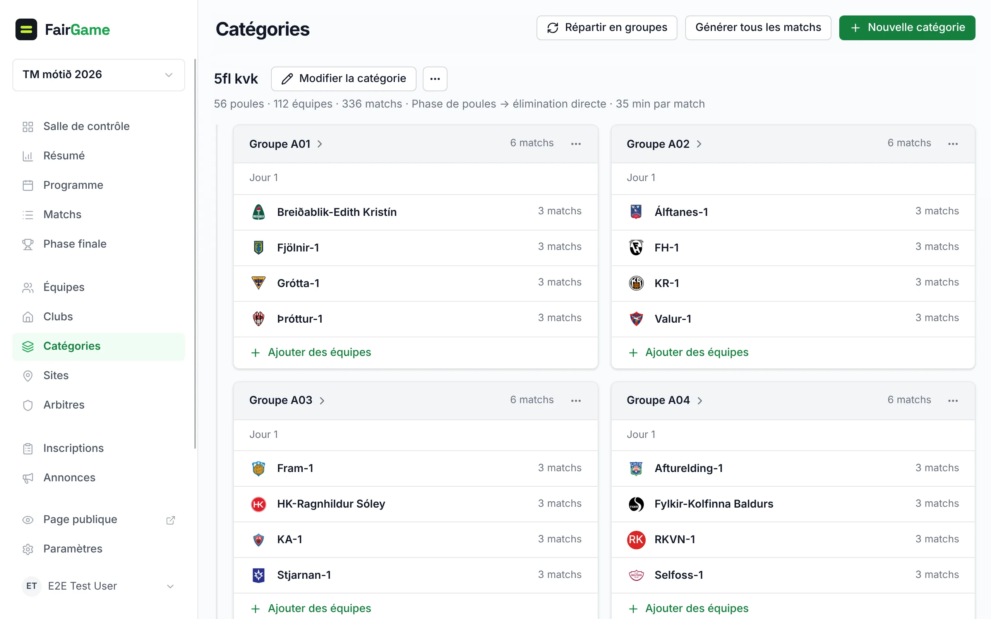Open Groupe A03 three-dot menu
This screenshot has height=619, width=991.
coord(576,400)
